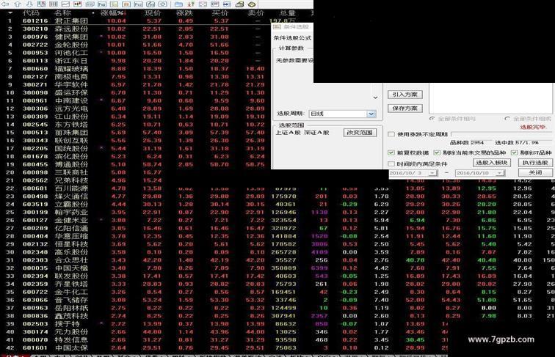
Task: Click the down arrow toolbar icon
Action: coord(29,4)
